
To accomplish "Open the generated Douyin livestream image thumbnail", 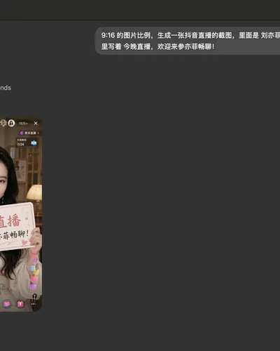I will (21, 214).
